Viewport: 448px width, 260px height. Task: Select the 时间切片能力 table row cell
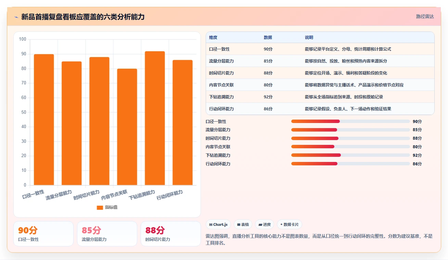pos(221,73)
